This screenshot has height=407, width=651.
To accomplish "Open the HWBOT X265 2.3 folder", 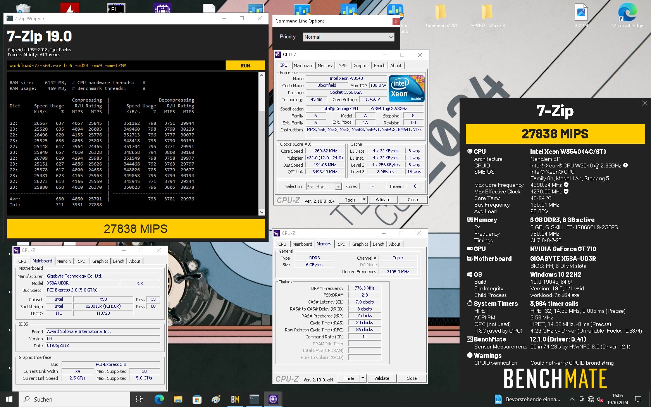I will point(487,16).
